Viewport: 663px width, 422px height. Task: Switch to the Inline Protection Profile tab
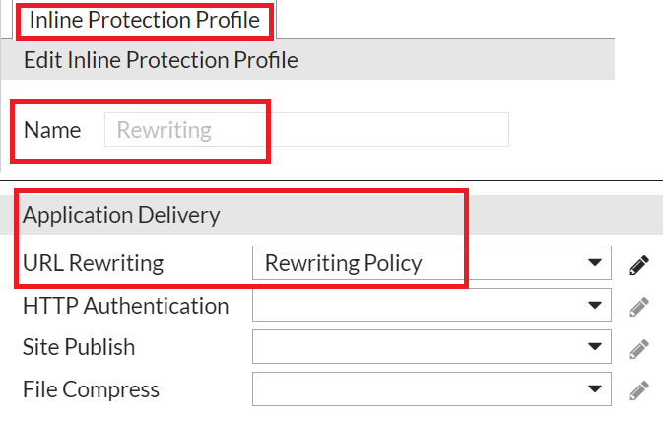click(x=144, y=19)
